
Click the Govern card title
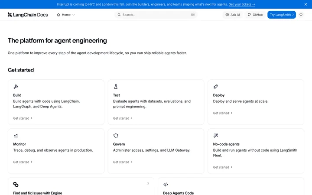click(119, 144)
